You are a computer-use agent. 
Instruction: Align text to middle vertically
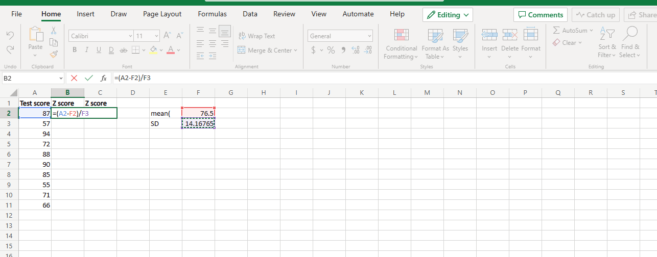pyautogui.click(x=213, y=31)
